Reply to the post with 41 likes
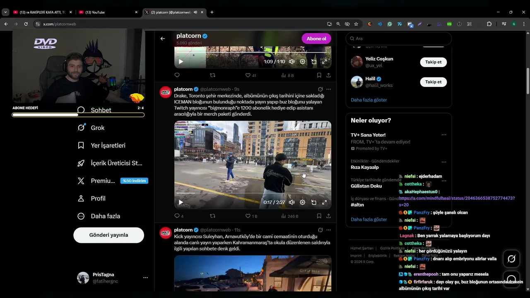The width and height of the screenshot is (530, 298). tap(177, 75)
